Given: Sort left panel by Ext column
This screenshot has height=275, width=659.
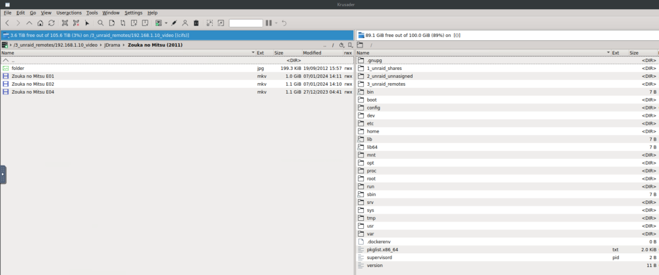Looking at the screenshot, I should click(x=265, y=53).
